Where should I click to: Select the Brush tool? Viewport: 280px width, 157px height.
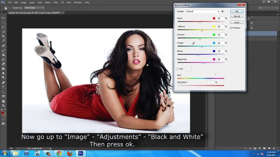3,51
